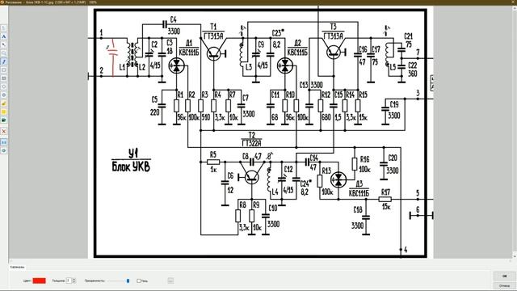Increase thickness with stepper arrows
The height and width of the screenshot is (291, 517).
coord(74,280)
